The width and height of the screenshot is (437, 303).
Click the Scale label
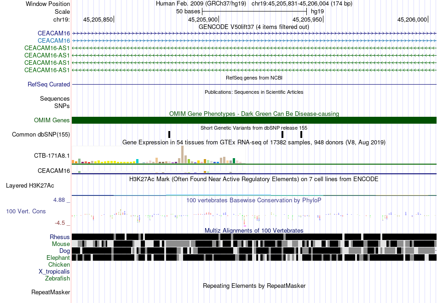pos(62,11)
